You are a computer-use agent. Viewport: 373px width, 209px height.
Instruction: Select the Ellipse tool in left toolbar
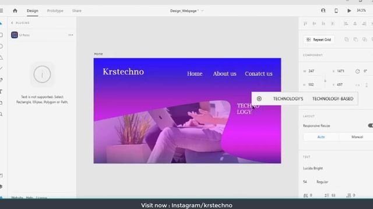point(1,46)
